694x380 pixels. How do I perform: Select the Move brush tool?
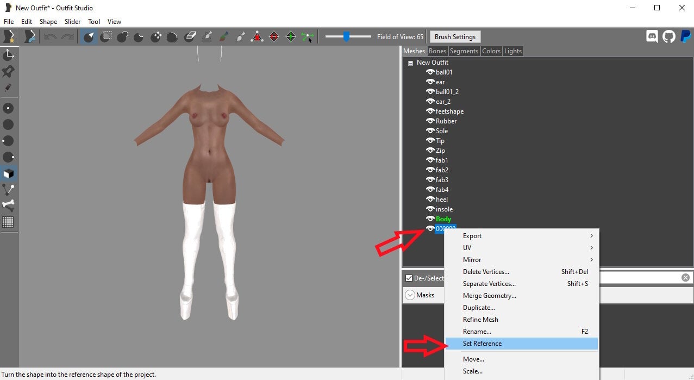coord(156,37)
